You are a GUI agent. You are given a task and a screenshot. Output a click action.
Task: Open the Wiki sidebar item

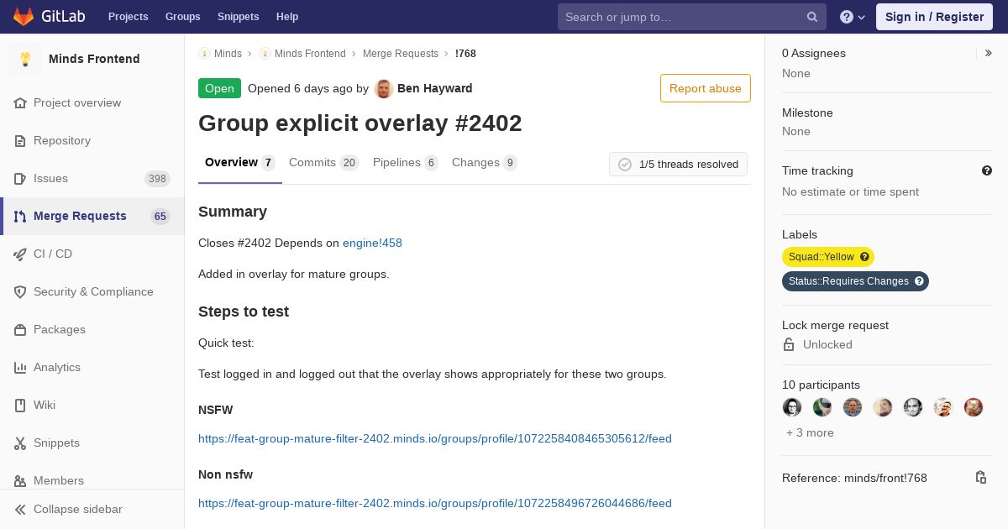pyautogui.click(x=92, y=405)
